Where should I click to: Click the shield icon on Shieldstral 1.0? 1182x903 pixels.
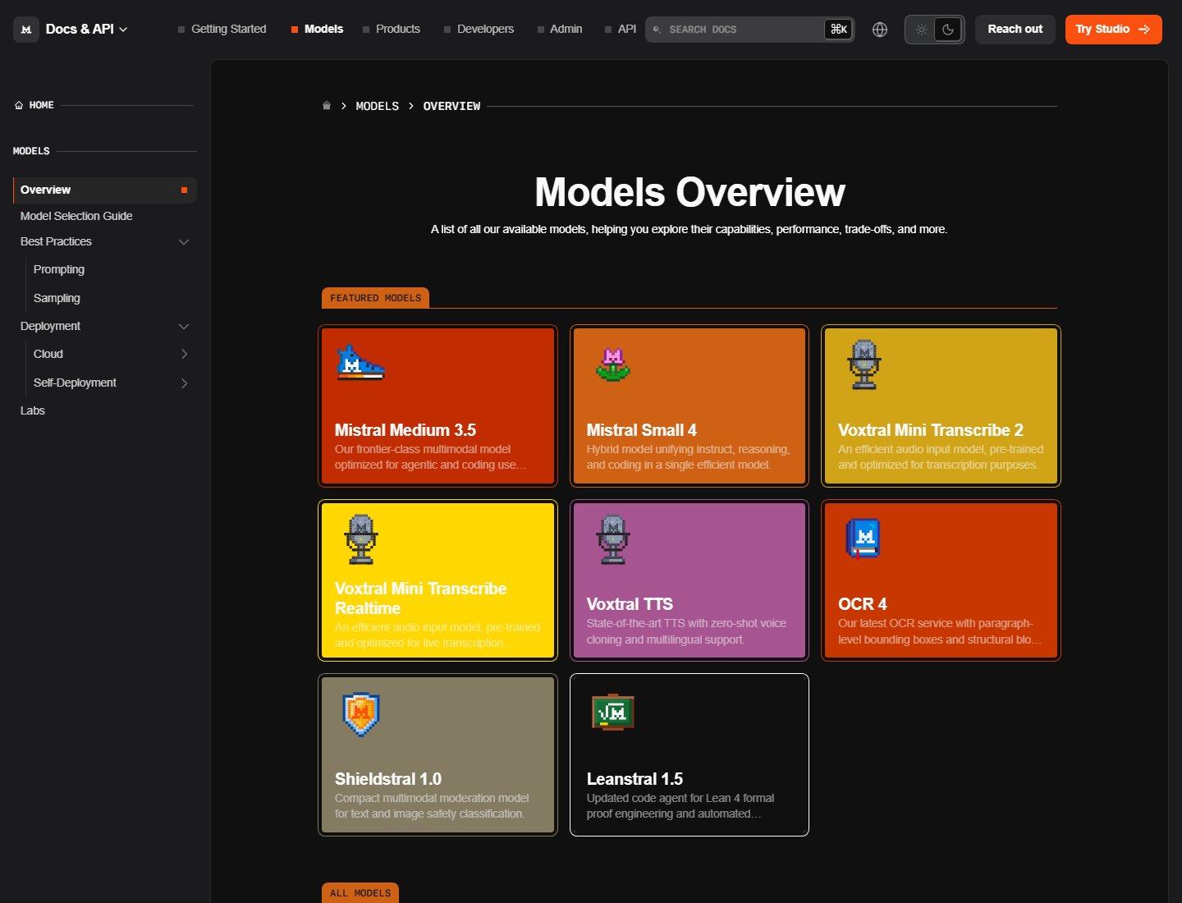click(361, 713)
